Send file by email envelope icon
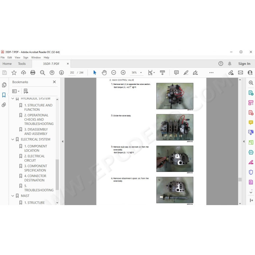The width and height of the screenshot is (255, 255). click(x=240, y=72)
